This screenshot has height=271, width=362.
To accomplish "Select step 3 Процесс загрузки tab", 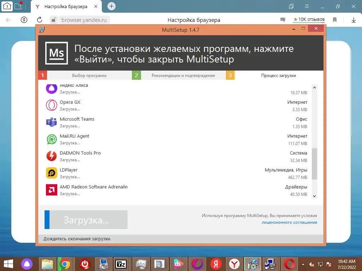I will tap(274, 75).
